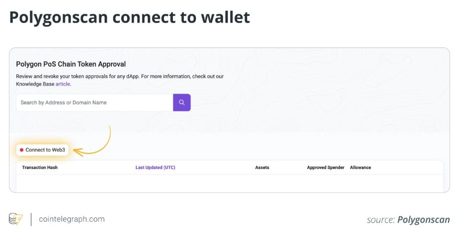Select the Approved Spender column header

click(x=325, y=167)
